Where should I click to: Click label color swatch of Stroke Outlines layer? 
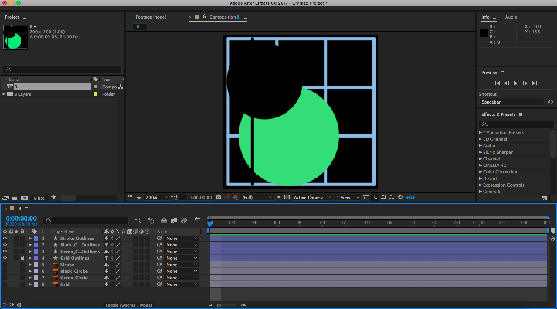(36, 238)
